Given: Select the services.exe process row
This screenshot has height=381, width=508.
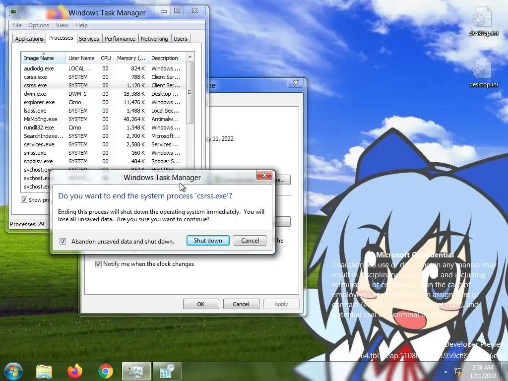Looking at the screenshot, I should [x=103, y=144].
